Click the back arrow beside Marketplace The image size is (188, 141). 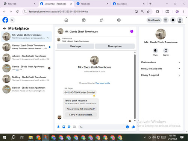pyautogui.click(x=5, y=29)
